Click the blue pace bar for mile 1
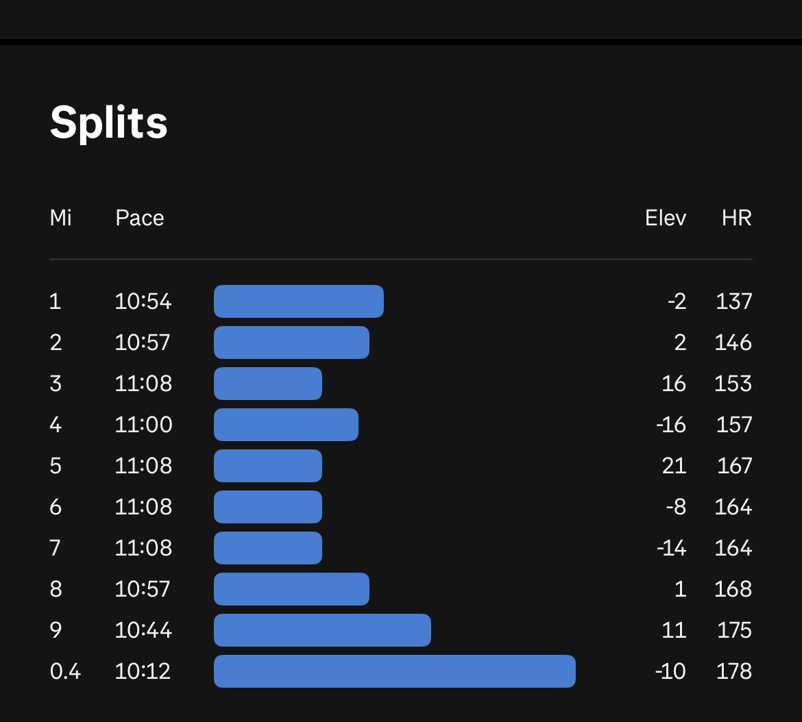The width and height of the screenshot is (802, 722). click(298, 301)
